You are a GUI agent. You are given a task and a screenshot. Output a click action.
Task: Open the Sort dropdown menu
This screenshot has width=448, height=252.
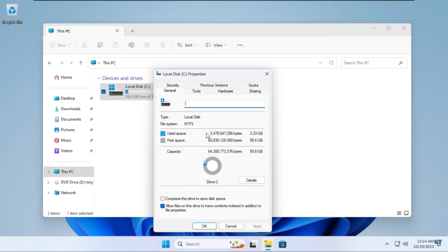pyautogui.click(x=186, y=45)
